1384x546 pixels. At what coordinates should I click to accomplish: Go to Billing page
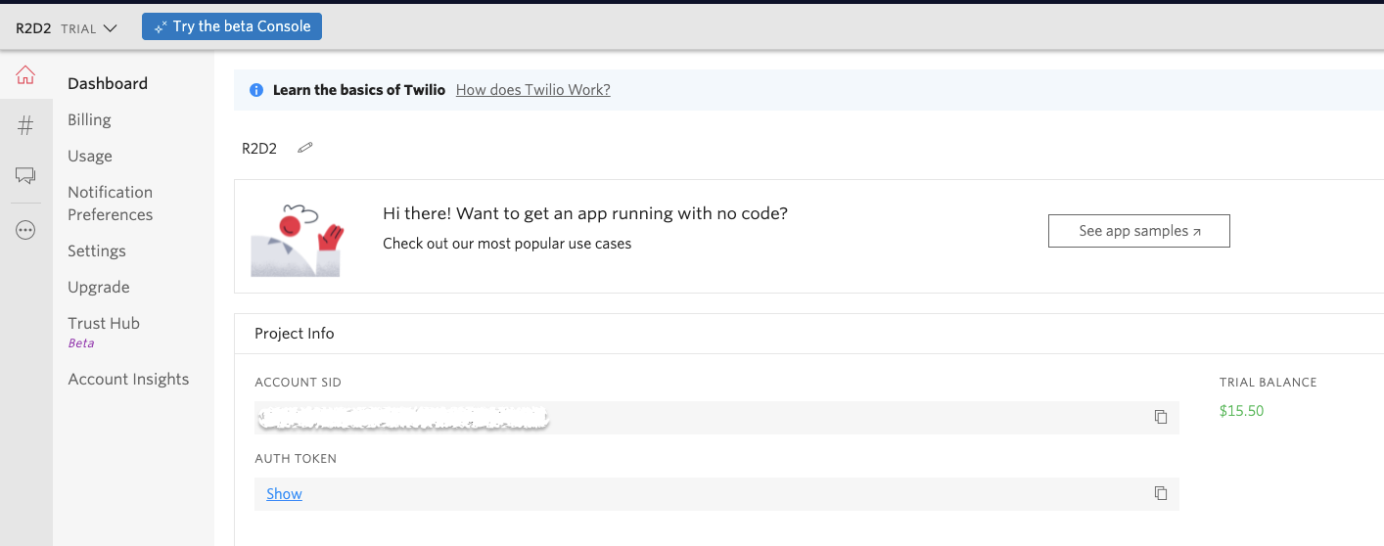(89, 119)
